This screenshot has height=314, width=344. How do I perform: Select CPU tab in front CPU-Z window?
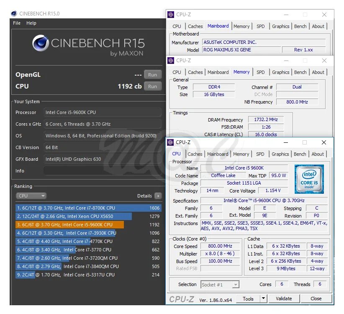(176, 154)
